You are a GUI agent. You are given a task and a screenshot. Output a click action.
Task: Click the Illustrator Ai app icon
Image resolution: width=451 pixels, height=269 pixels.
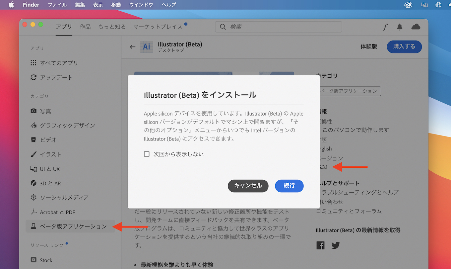pyautogui.click(x=147, y=47)
